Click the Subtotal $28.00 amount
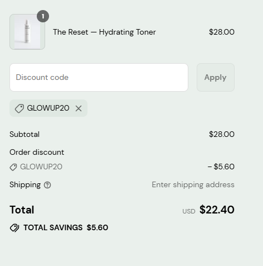This screenshot has width=263, height=266. point(222,134)
